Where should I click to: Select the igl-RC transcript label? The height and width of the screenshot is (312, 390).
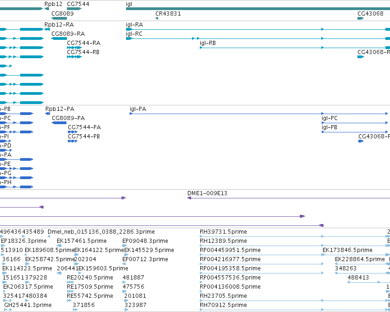pos(134,34)
